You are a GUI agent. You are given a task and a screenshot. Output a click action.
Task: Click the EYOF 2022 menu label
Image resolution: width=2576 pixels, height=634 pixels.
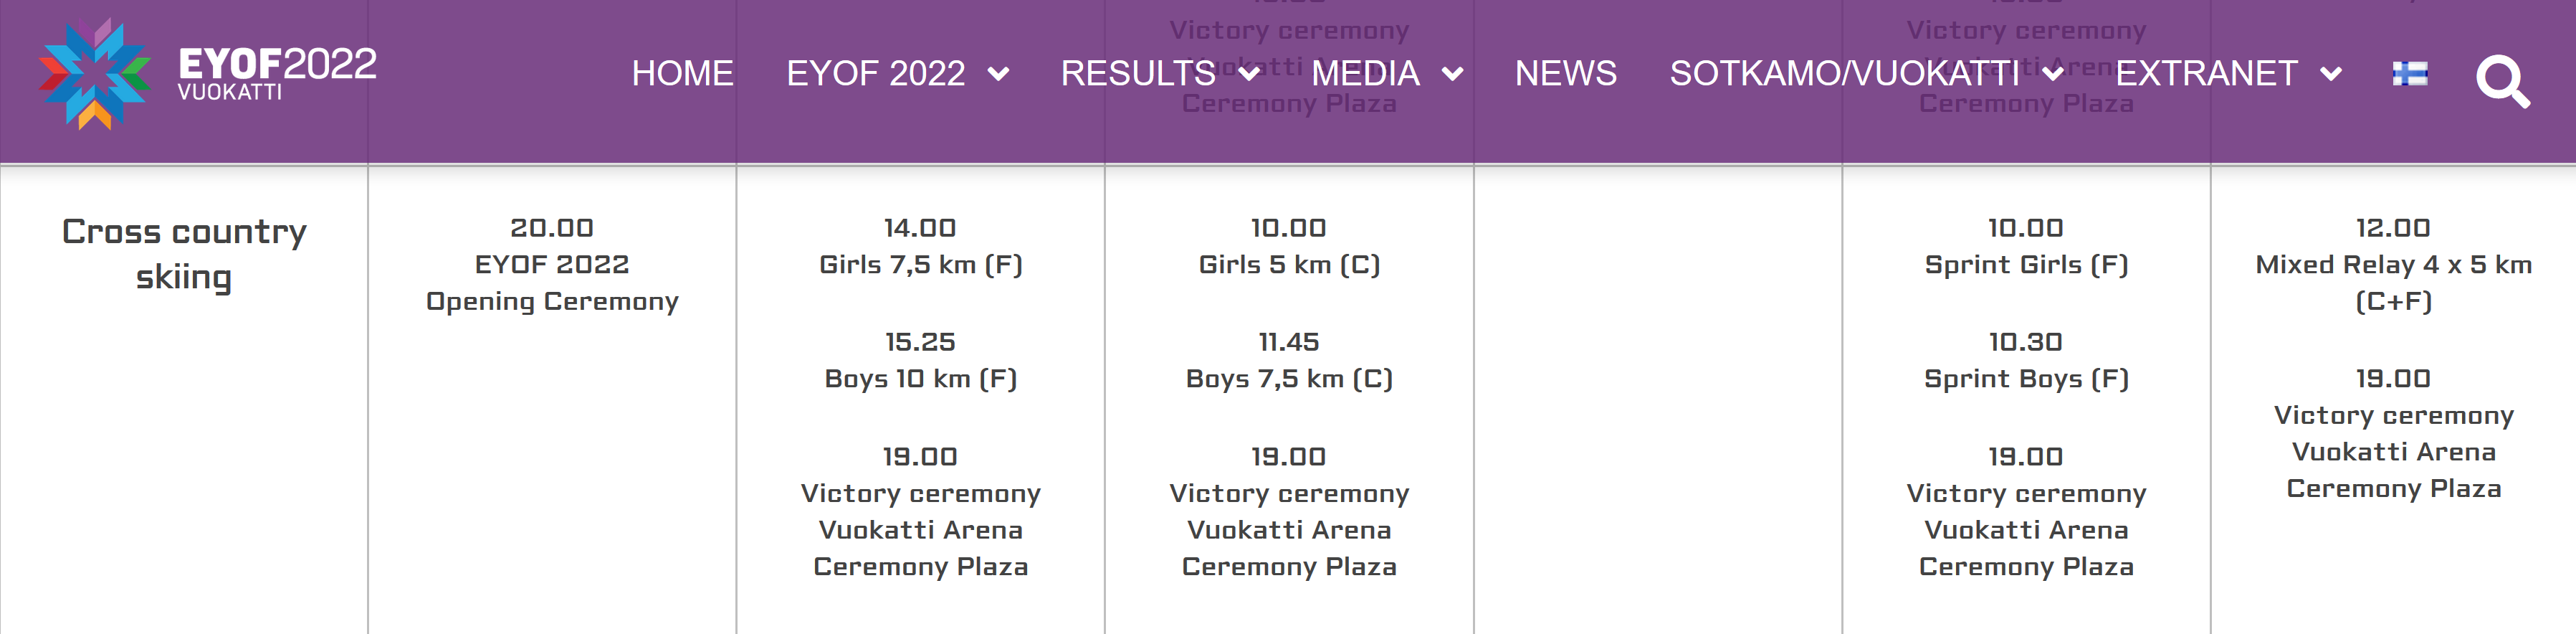tap(875, 73)
